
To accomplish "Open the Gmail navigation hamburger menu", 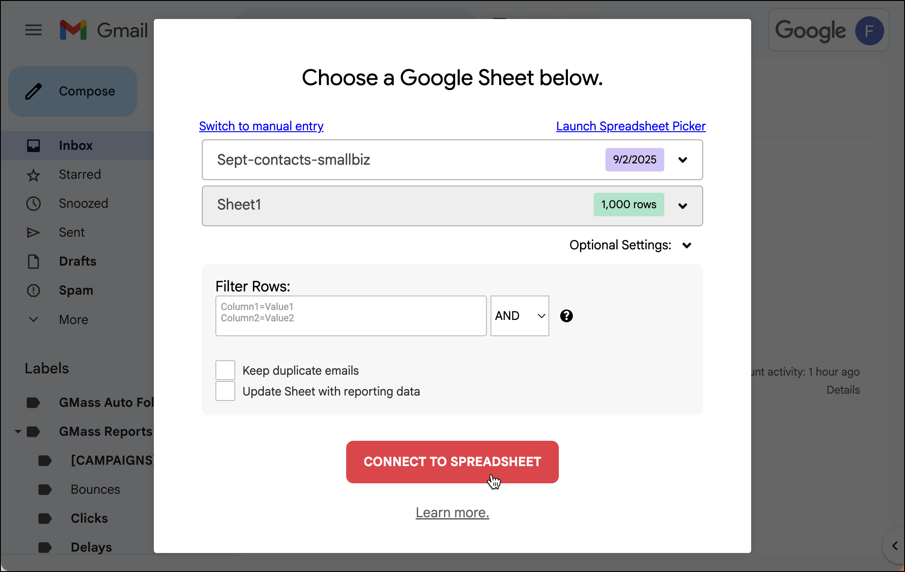I will pyautogui.click(x=33, y=30).
